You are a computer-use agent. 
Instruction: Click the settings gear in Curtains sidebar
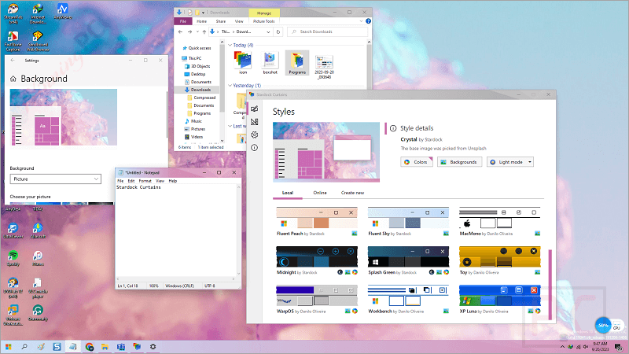point(254,135)
